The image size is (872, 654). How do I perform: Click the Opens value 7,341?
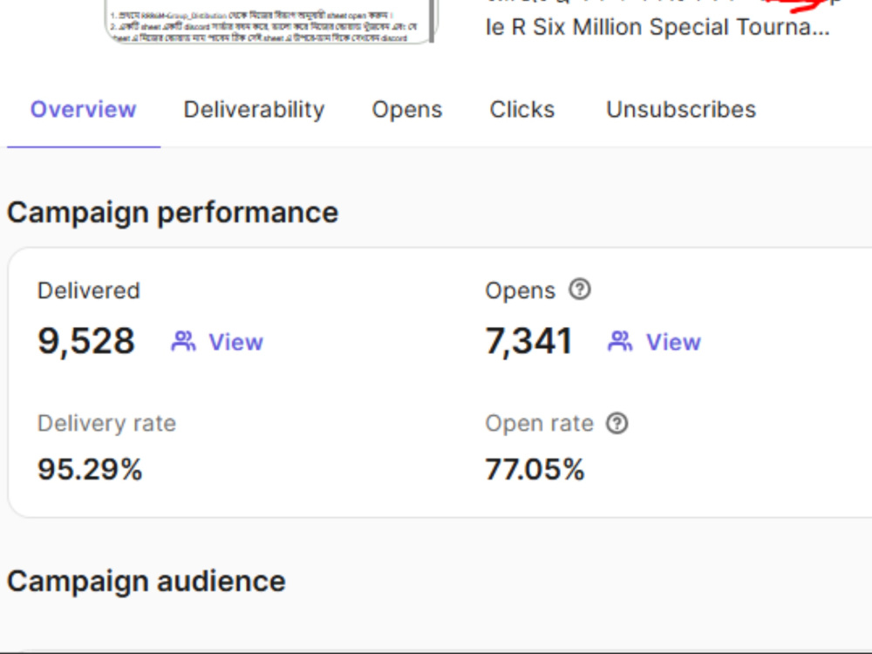coord(529,340)
